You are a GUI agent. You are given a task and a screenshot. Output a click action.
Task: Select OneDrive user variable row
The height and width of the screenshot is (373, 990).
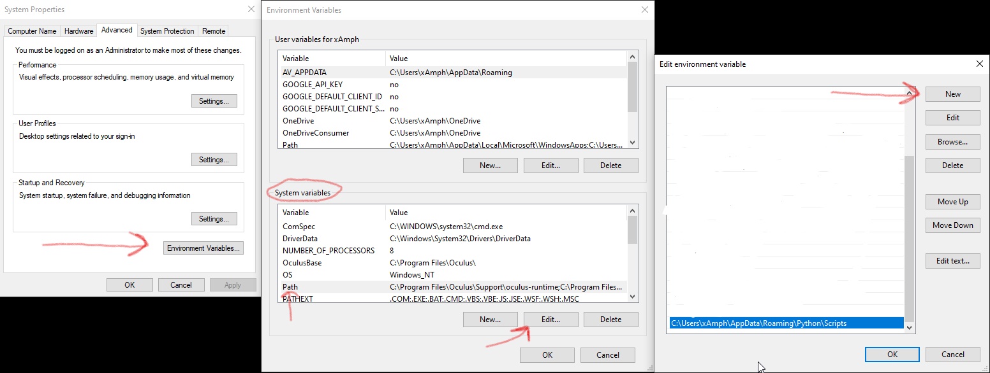pyautogui.click(x=454, y=121)
